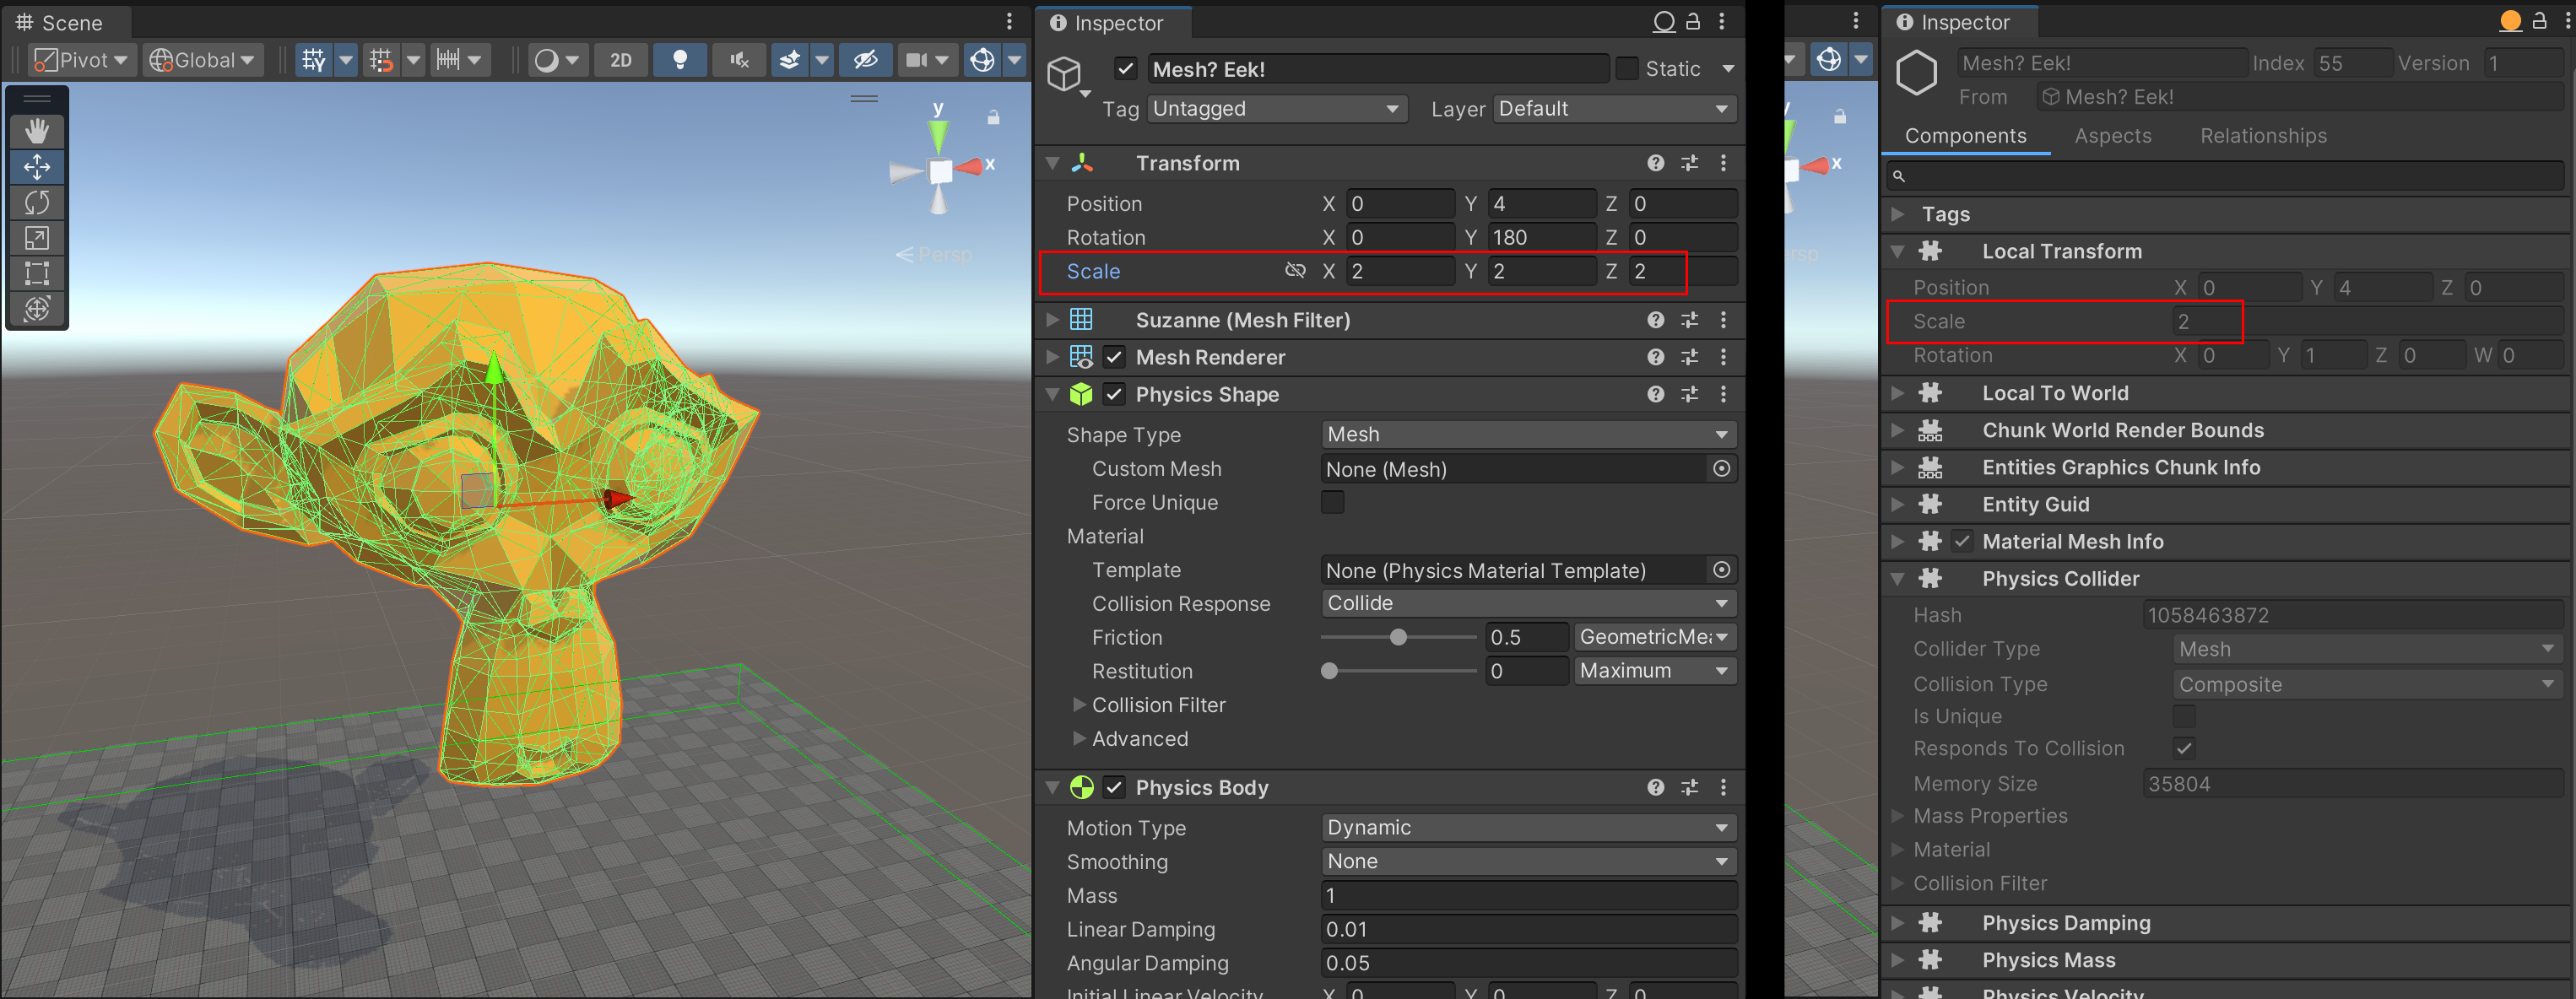This screenshot has width=2576, height=999.
Task: Click the Pivot handle position button
Action: (x=82, y=60)
